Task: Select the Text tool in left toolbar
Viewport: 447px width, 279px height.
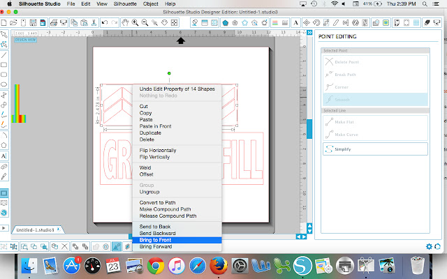Action: 4,156
